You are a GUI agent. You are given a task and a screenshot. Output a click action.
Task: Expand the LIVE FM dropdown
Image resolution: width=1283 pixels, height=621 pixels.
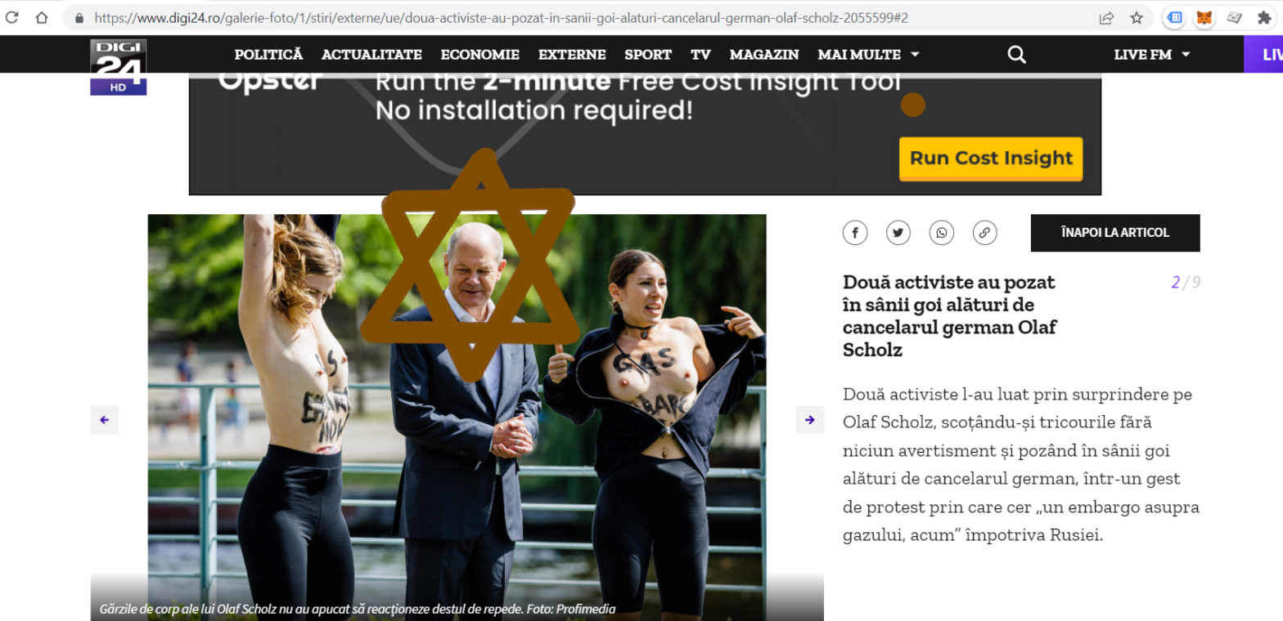[x=1152, y=55]
